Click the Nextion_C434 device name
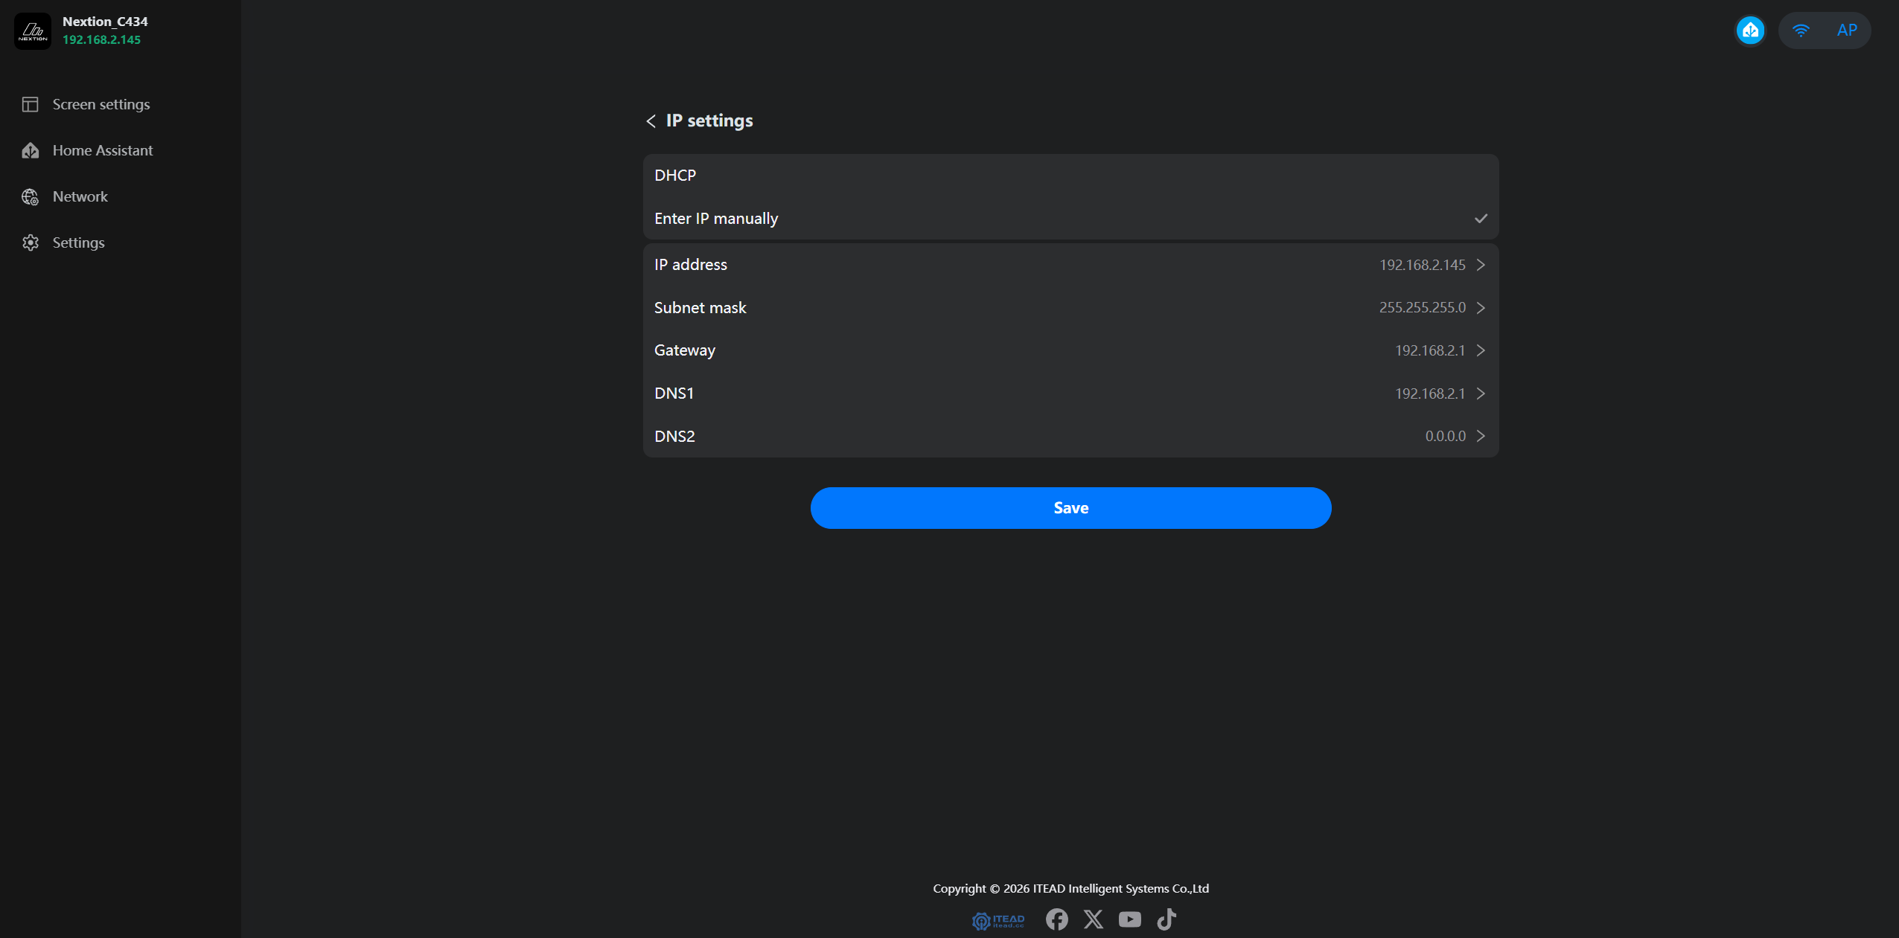Viewport: 1899px width, 938px height. tap(105, 22)
